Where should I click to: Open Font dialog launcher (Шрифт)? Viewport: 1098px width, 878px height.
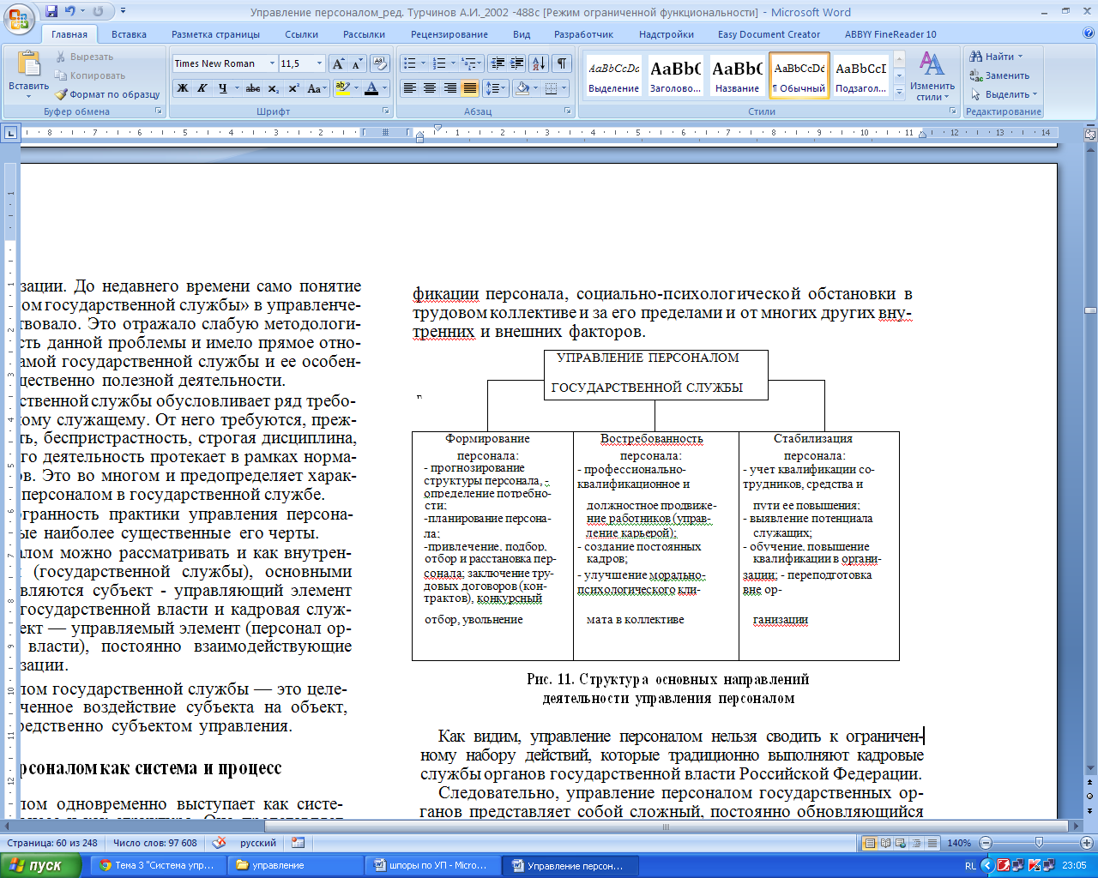[x=384, y=111]
